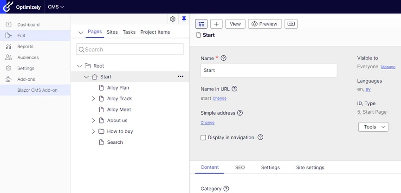401x193 pixels.
Task: Switch to the Tasks tab
Action: (129, 32)
